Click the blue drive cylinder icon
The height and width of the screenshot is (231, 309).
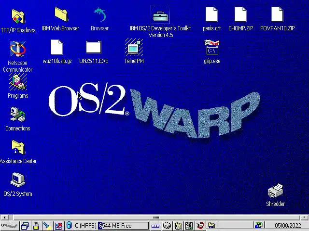coord(69,225)
